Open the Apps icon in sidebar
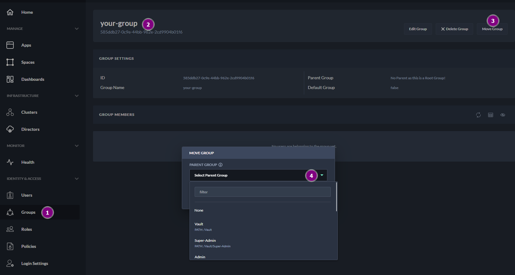This screenshot has width=515, height=275. [10, 45]
